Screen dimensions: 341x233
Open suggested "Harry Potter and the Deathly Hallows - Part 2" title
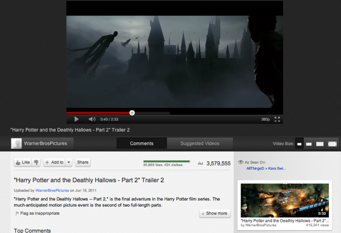[x=285, y=221]
